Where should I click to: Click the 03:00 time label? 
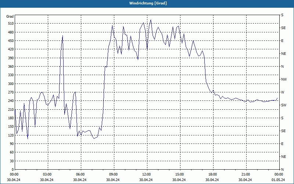(x=47, y=174)
